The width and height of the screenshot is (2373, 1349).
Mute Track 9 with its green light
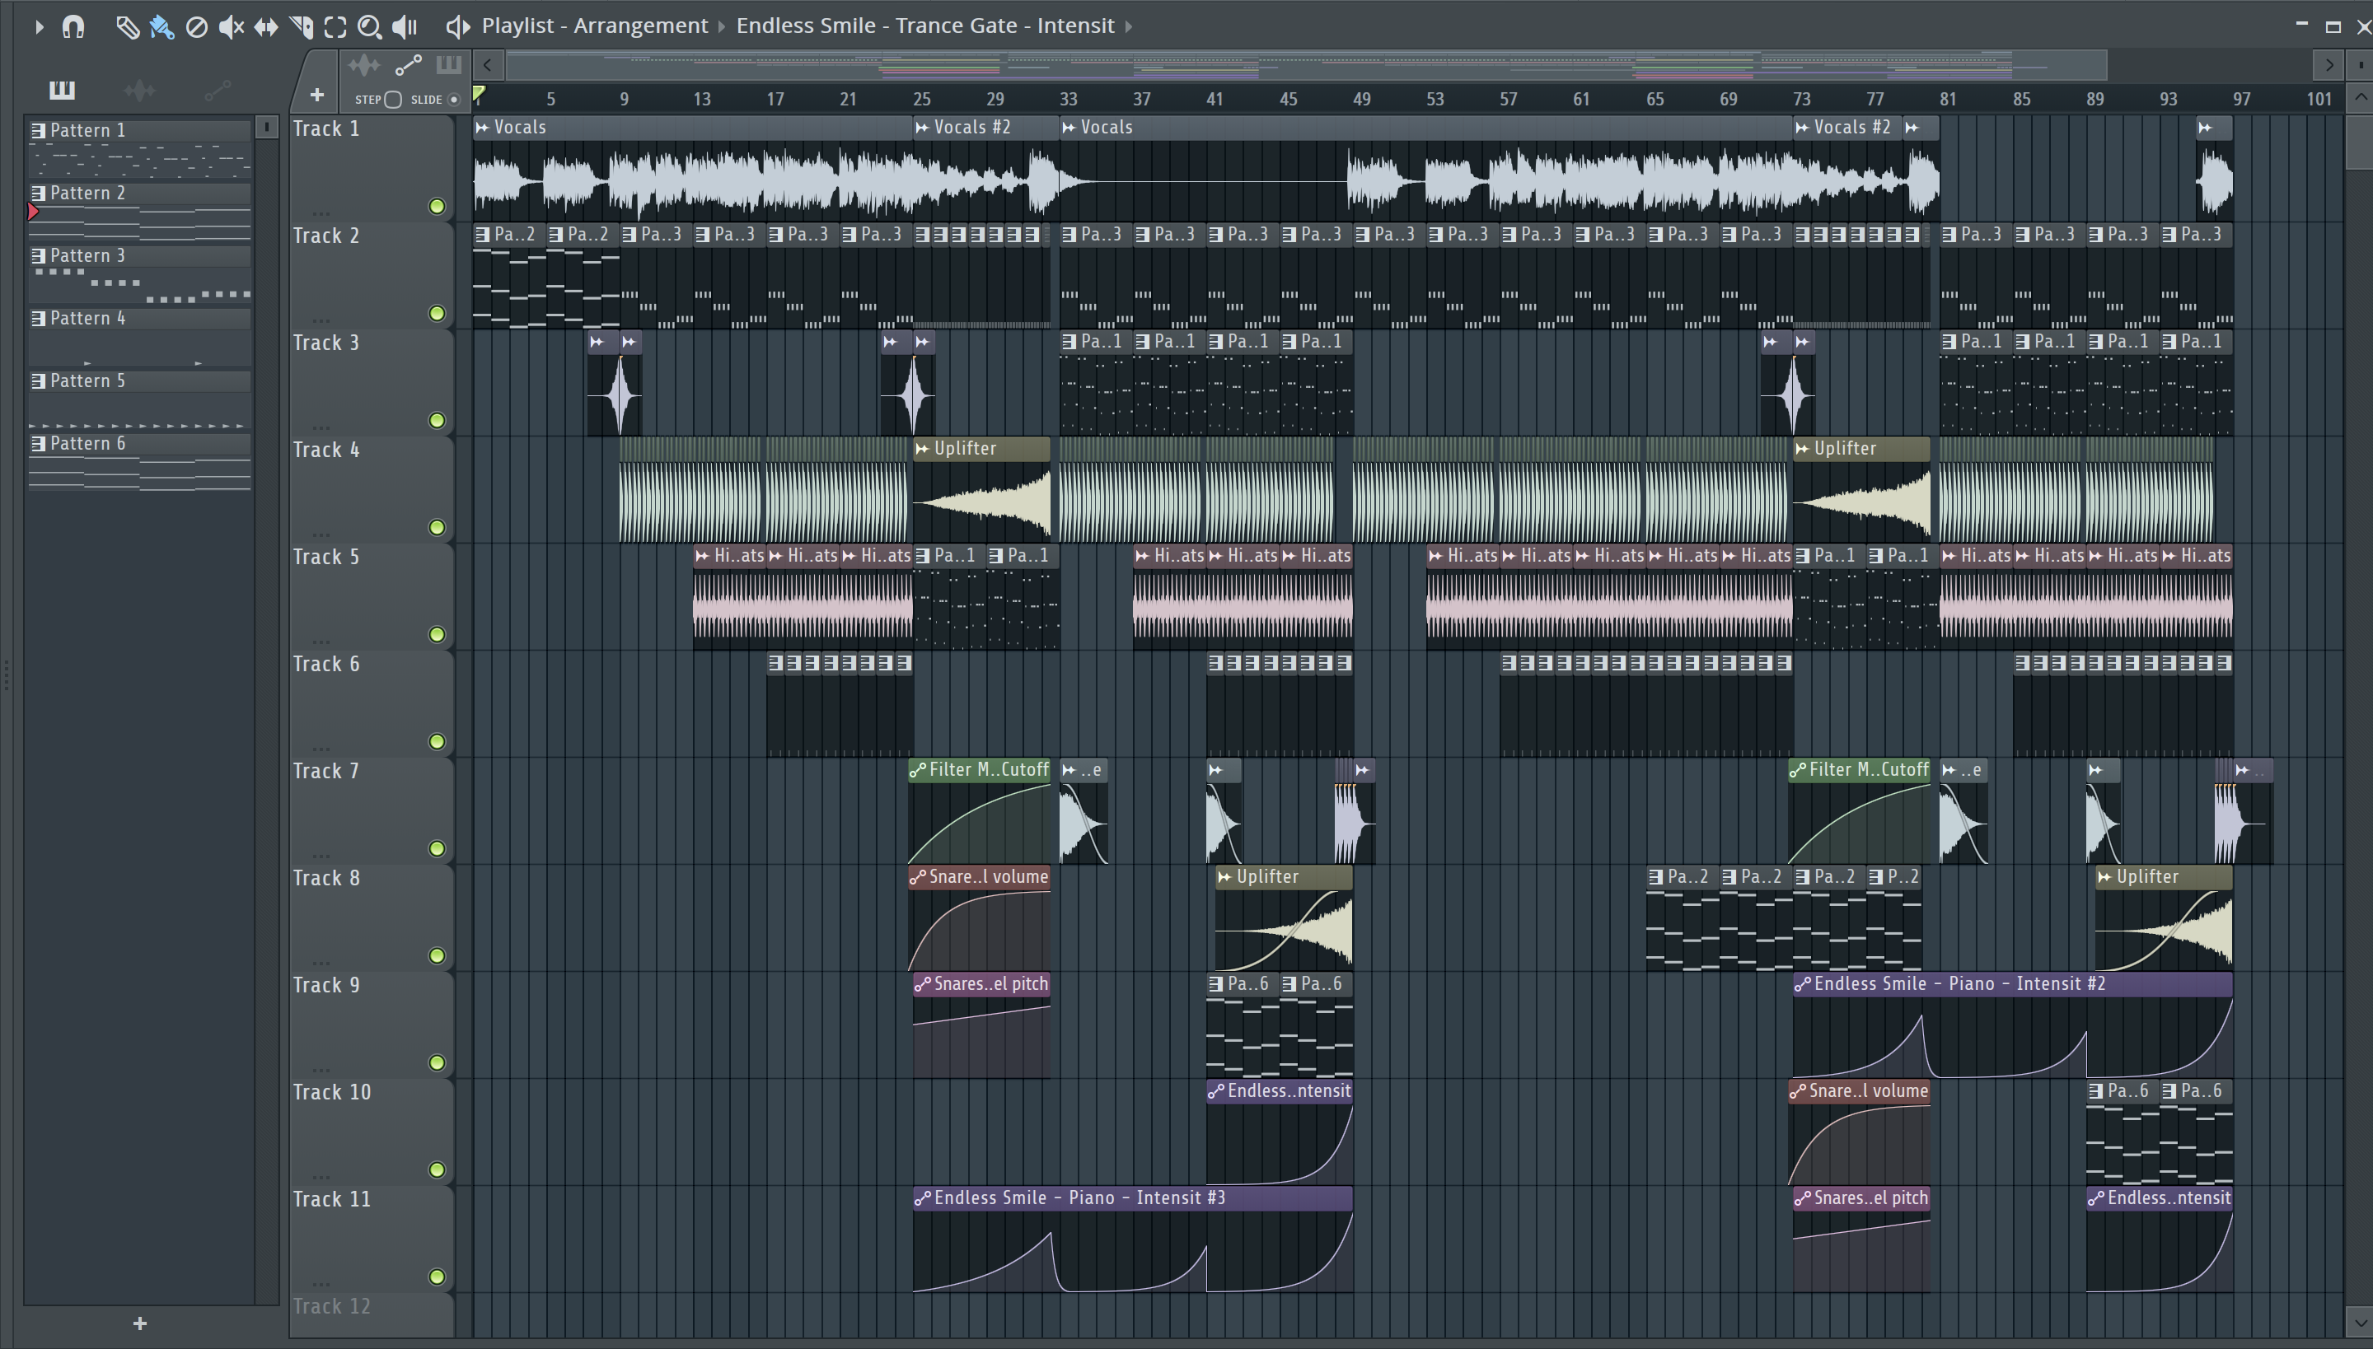click(437, 1062)
